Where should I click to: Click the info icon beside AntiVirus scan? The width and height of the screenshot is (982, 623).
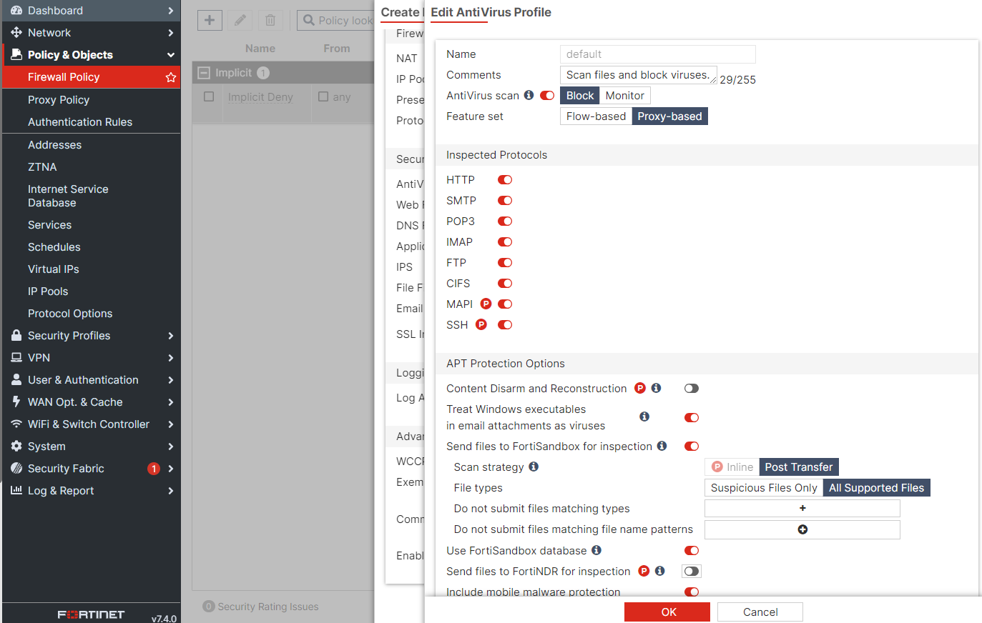528,94
